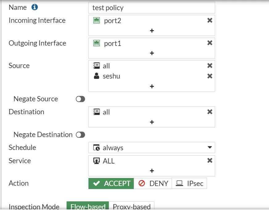Set Action to ACCEPT
This screenshot has width=269, height=210.
coord(111,184)
